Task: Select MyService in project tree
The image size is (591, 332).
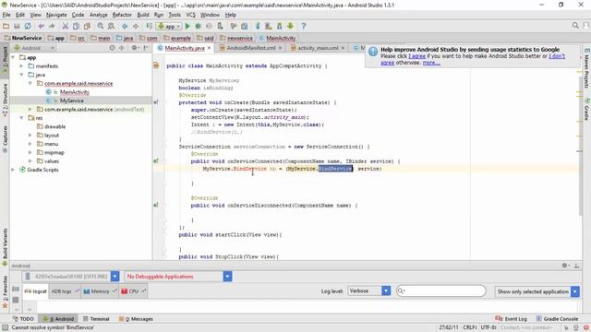Action: (x=72, y=101)
